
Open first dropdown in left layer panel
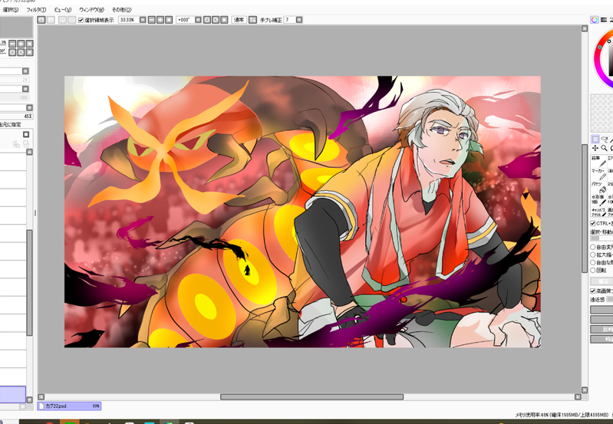coord(25,71)
